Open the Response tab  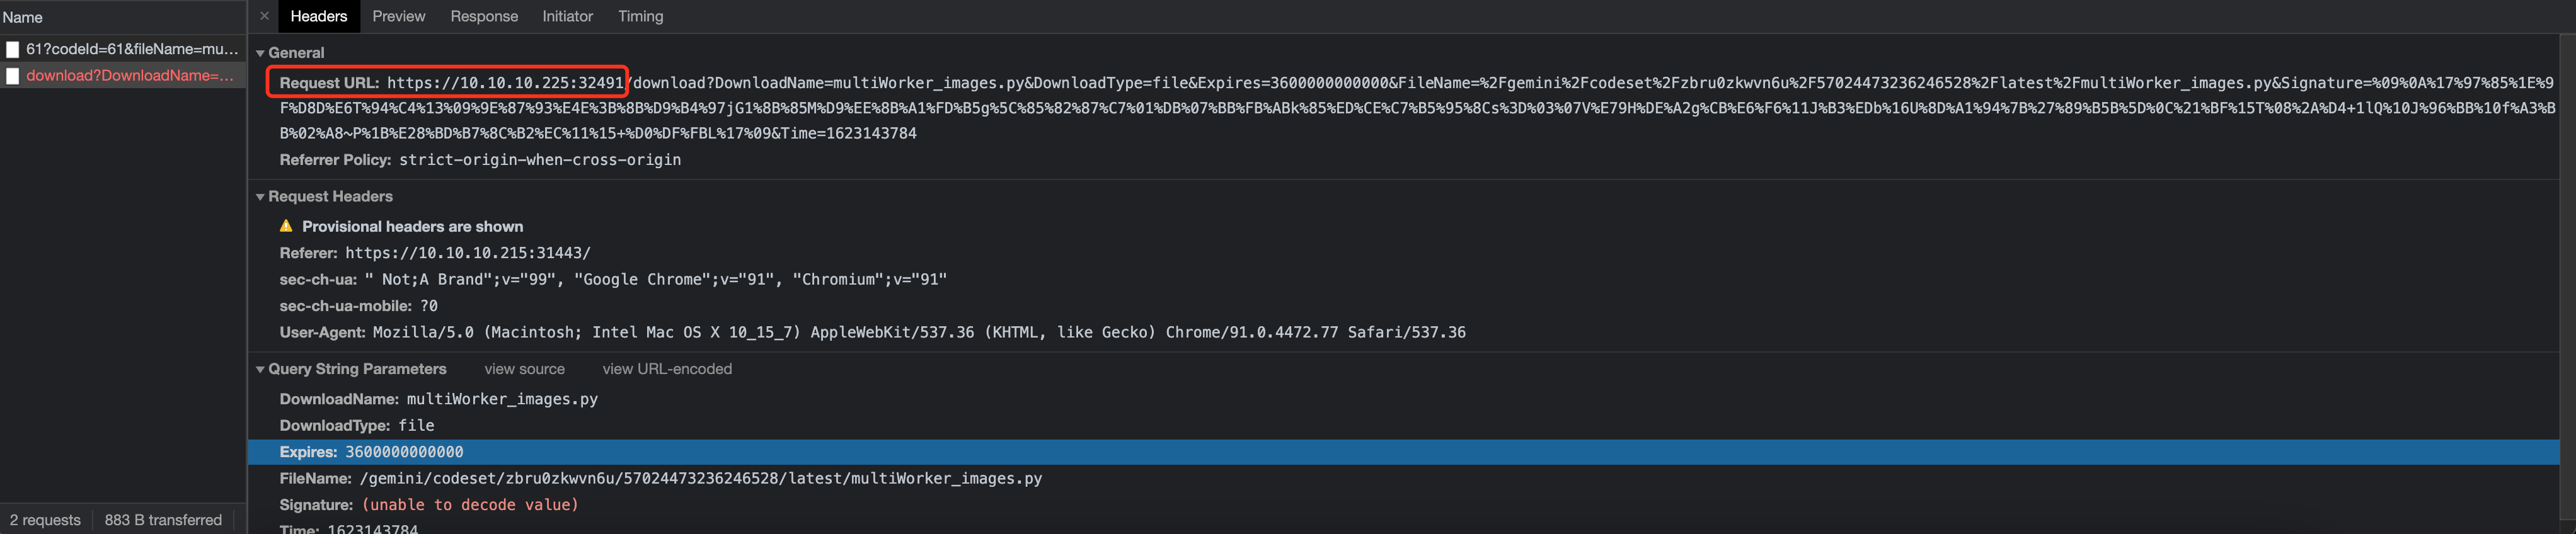(x=484, y=16)
